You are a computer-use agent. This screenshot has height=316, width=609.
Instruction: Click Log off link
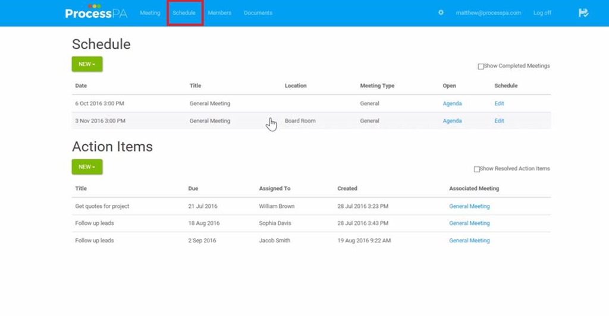542,13
